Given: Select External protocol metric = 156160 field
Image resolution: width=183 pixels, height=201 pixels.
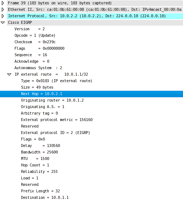Looking at the screenshot, I should [57, 120].
